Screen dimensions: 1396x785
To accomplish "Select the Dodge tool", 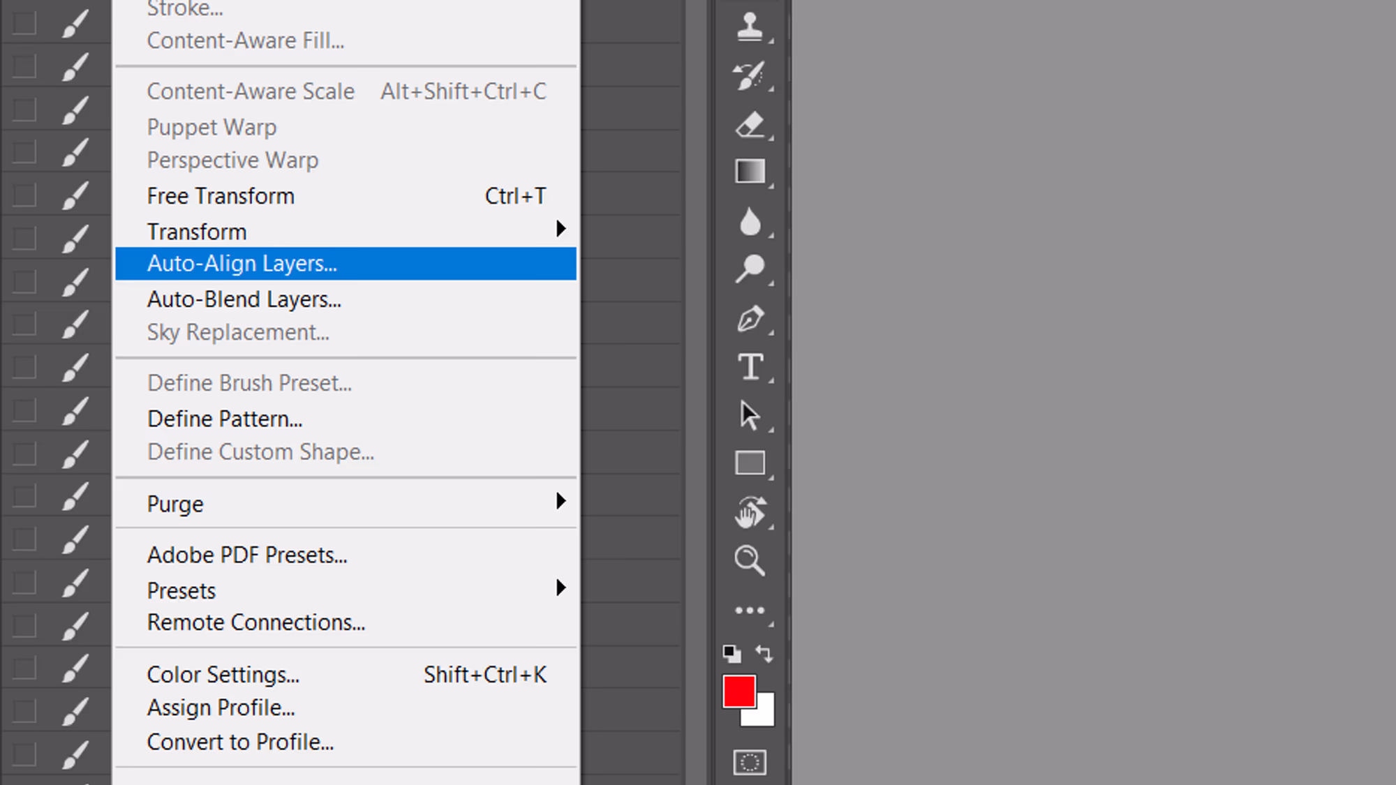I will 750,269.
